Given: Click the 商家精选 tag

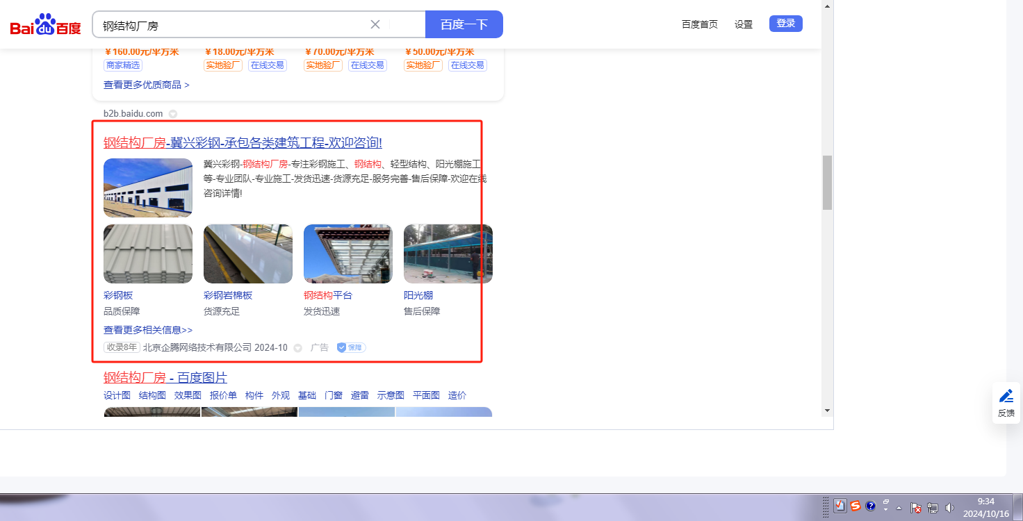Looking at the screenshot, I should tap(123, 65).
